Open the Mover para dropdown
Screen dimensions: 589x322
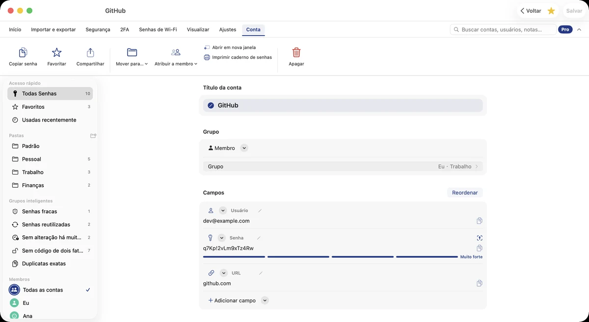click(x=132, y=56)
